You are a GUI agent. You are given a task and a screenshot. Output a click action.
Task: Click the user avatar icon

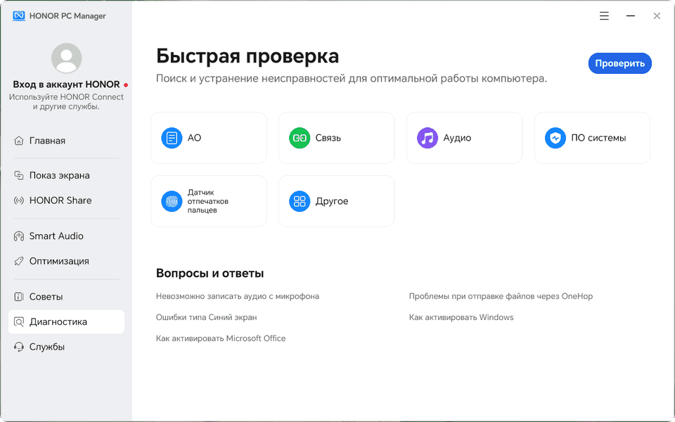tap(66, 58)
